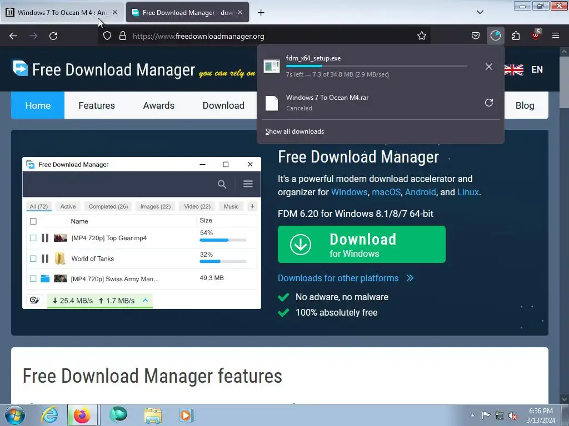Open the Windows Start menu
The width and height of the screenshot is (569, 426).
[x=15, y=415]
